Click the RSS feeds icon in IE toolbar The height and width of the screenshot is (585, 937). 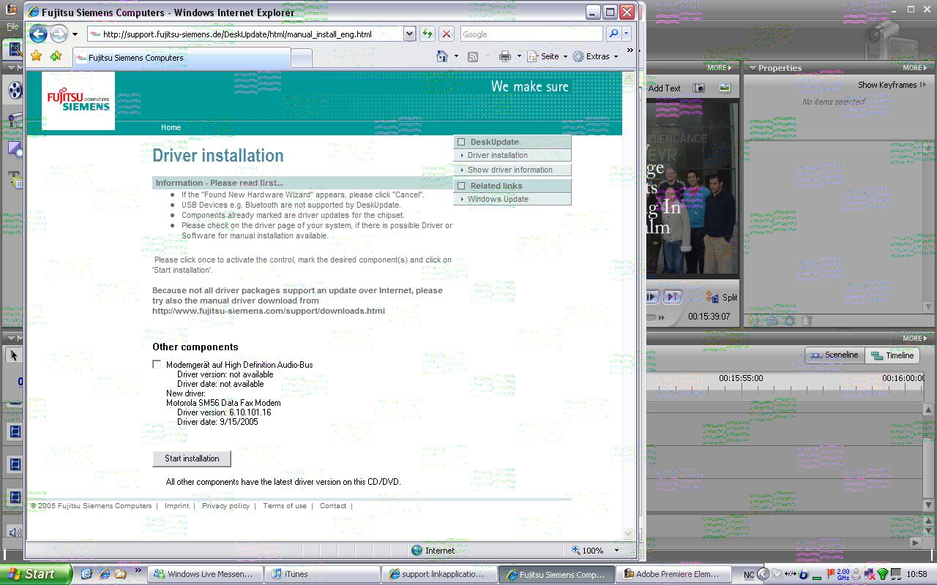pyautogui.click(x=473, y=56)
